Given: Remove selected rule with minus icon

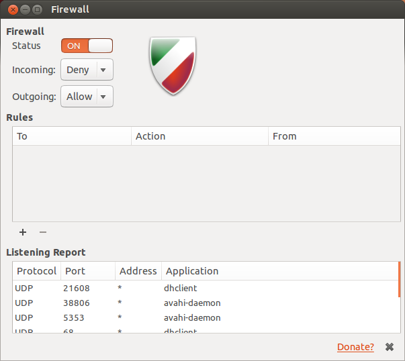Looking at the screenshot, I should pos(43,232).
